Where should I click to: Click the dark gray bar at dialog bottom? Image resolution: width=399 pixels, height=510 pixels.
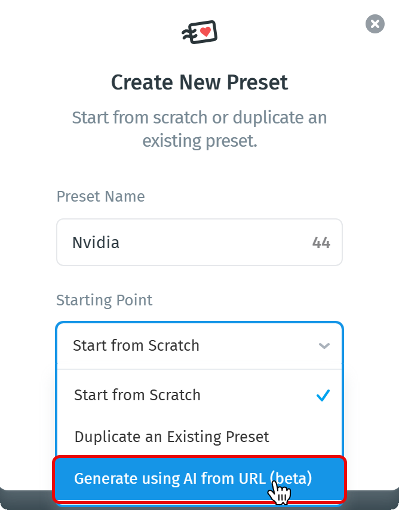(x=24, y=498)
